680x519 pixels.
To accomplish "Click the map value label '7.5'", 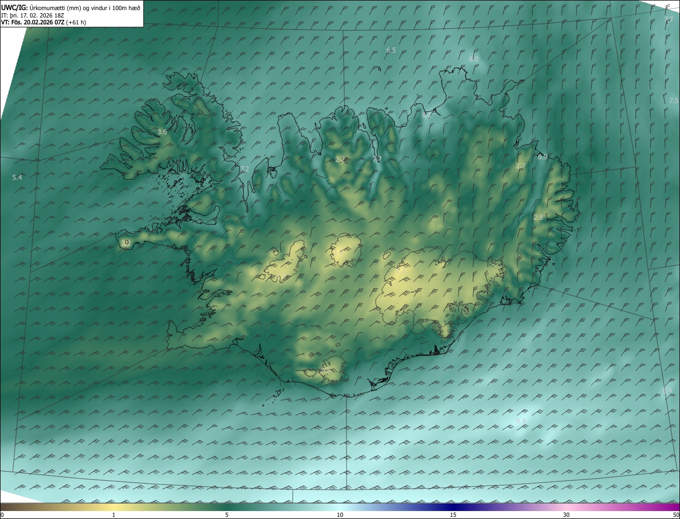I will (x=673, y=101).
